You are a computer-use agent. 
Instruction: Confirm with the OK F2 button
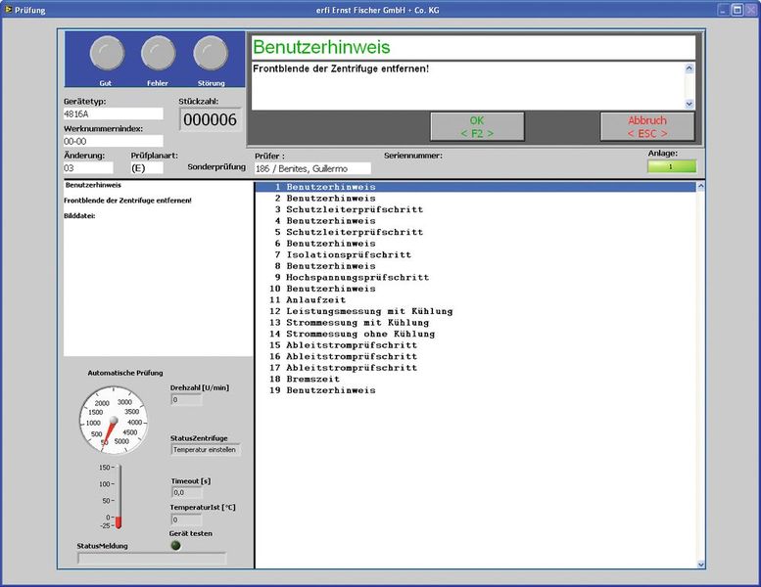tap(477, 126)
